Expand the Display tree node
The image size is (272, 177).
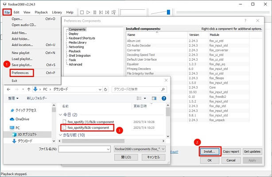66,34
